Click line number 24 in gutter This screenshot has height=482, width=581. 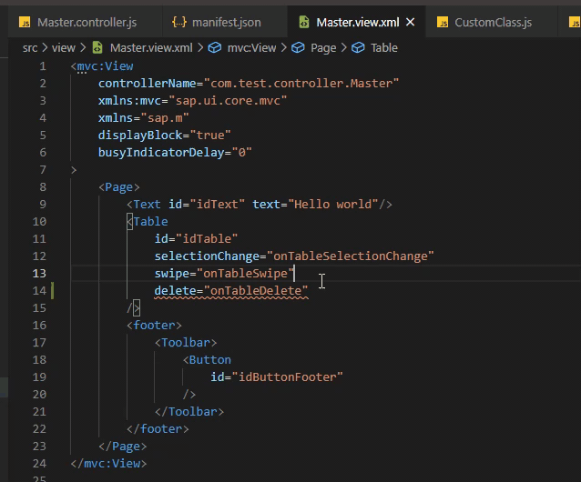point(40,464)
